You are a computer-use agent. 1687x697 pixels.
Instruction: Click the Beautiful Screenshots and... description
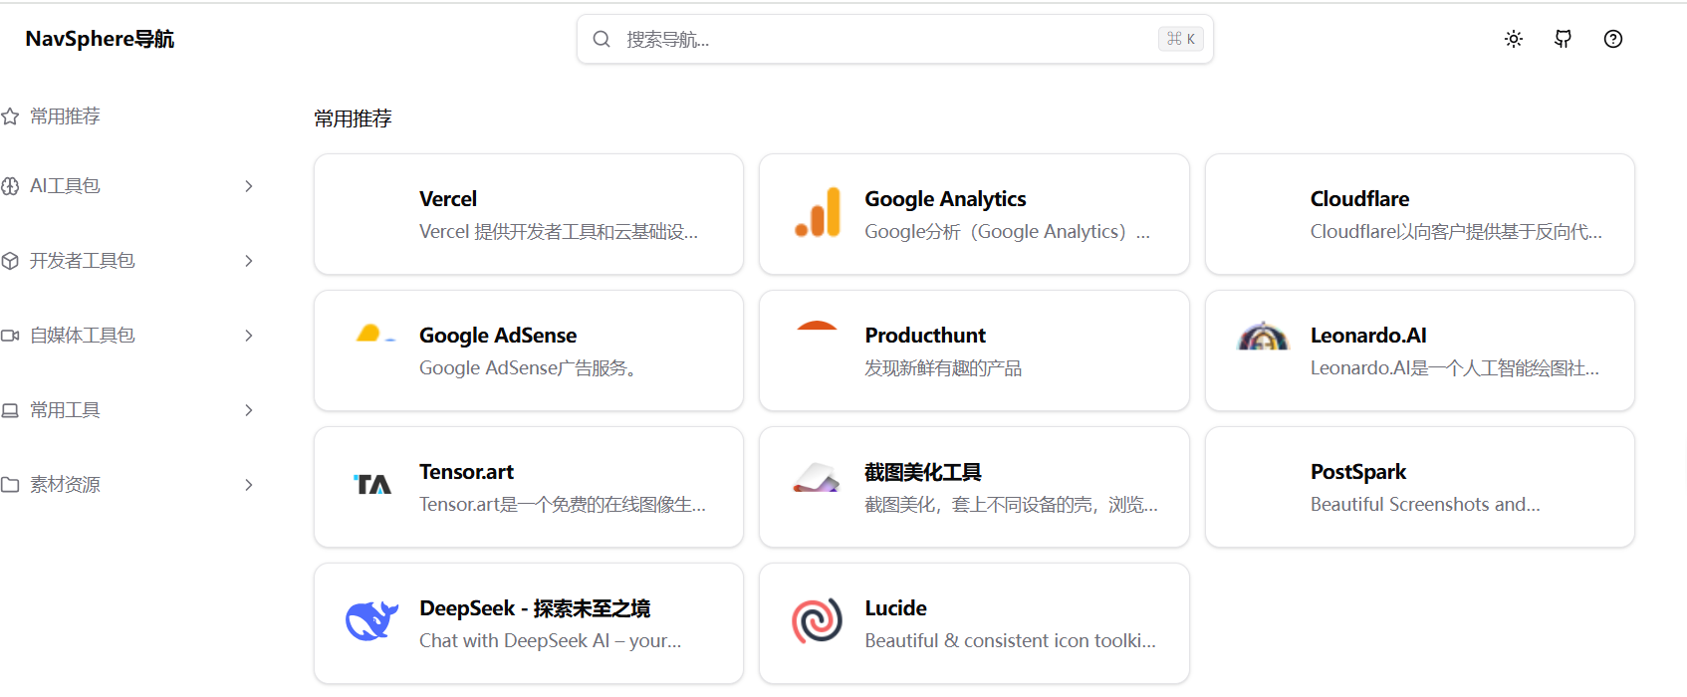1425,505
